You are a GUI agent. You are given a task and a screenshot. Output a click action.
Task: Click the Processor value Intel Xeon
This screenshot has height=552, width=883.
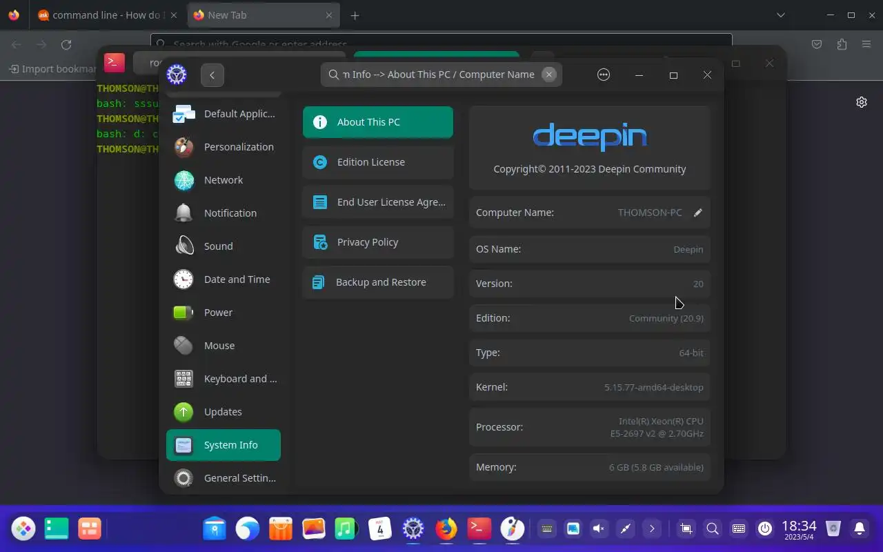657,427
